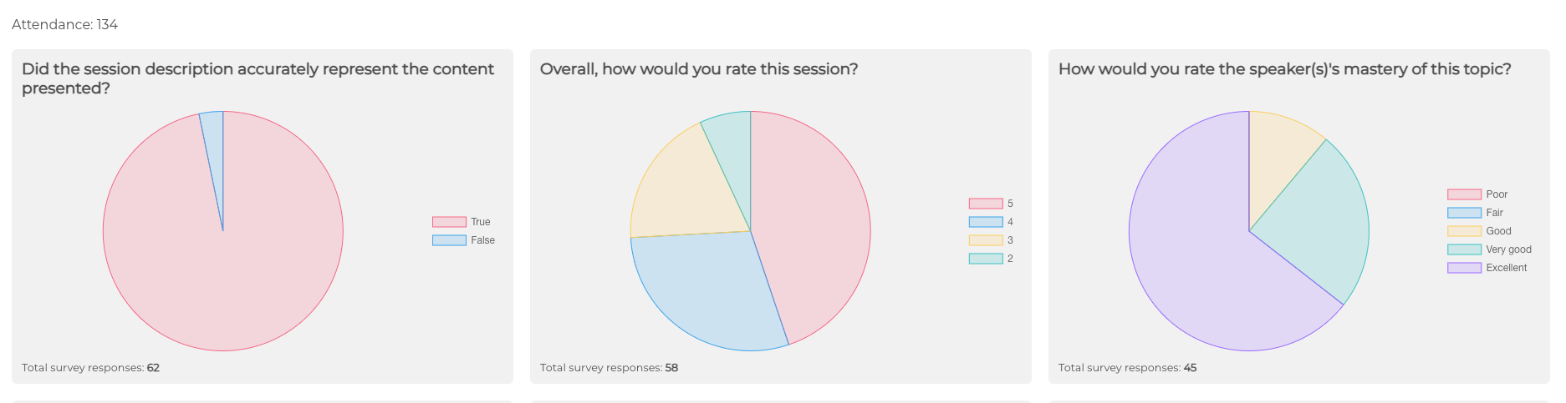Toggle the False legend entry
This screenshot has height=403, width=1566.
pos(449,240)
